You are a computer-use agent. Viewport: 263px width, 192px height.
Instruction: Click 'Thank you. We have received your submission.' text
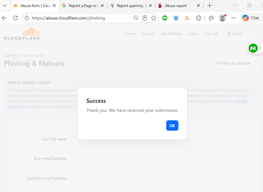click(x=133, y=110)
